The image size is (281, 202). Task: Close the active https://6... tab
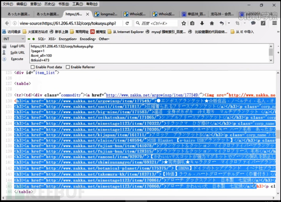(x=88, y=14)
